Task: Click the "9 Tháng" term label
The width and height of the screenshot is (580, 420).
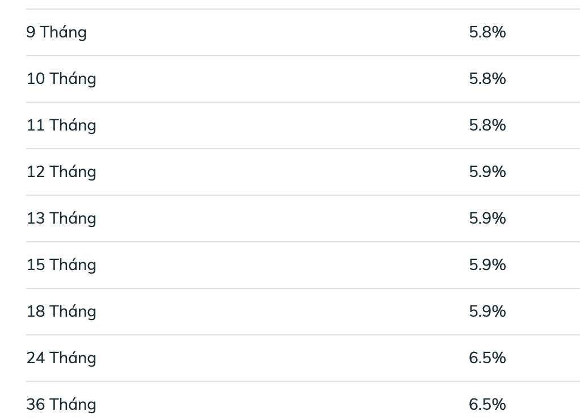Action: [56, 32]
